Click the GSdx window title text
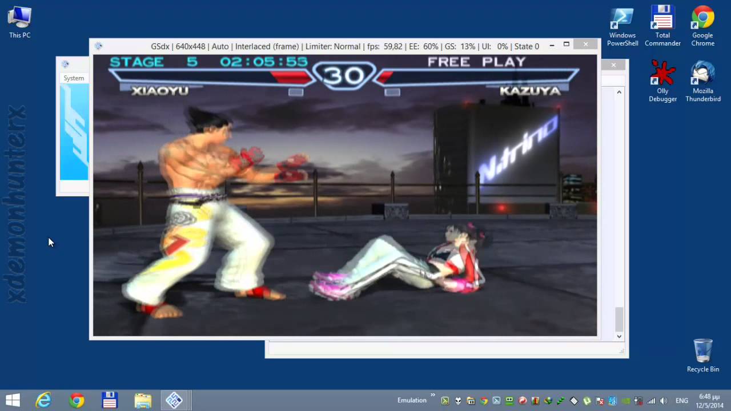Viewport: 731px width, 411px height. [x=345, y=46]
